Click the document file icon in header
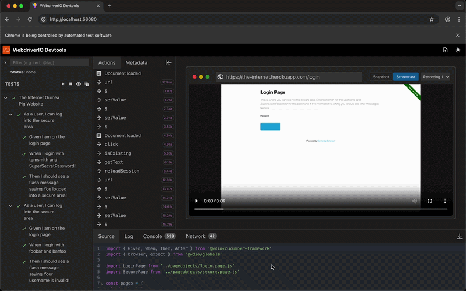Viewport: 466px width, 291px height. tap(445, 50)
